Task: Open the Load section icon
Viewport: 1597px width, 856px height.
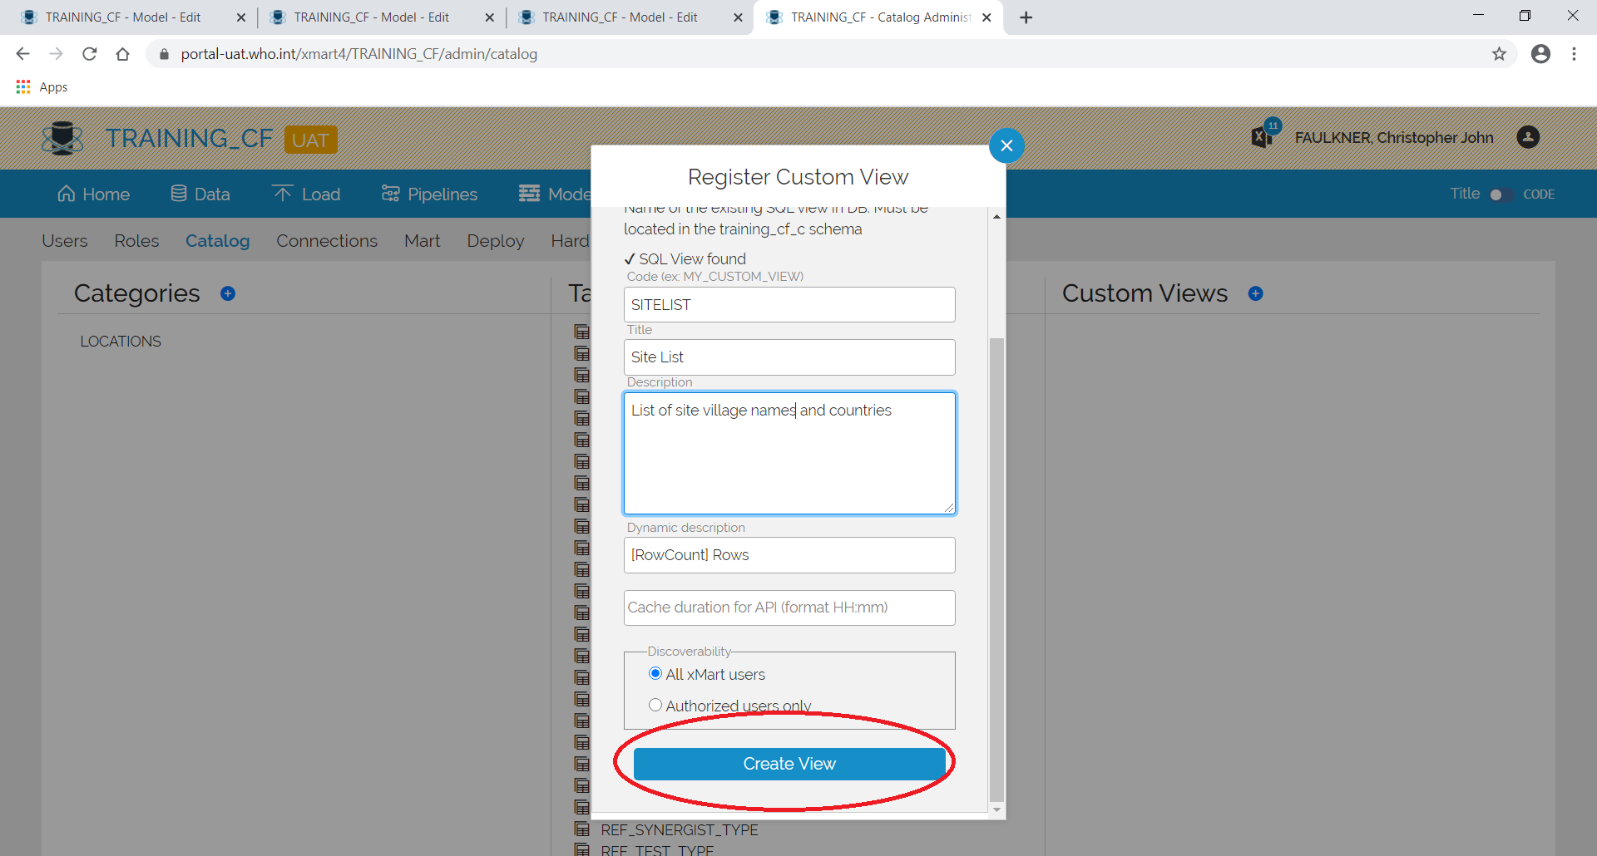Action: (283, 193)
